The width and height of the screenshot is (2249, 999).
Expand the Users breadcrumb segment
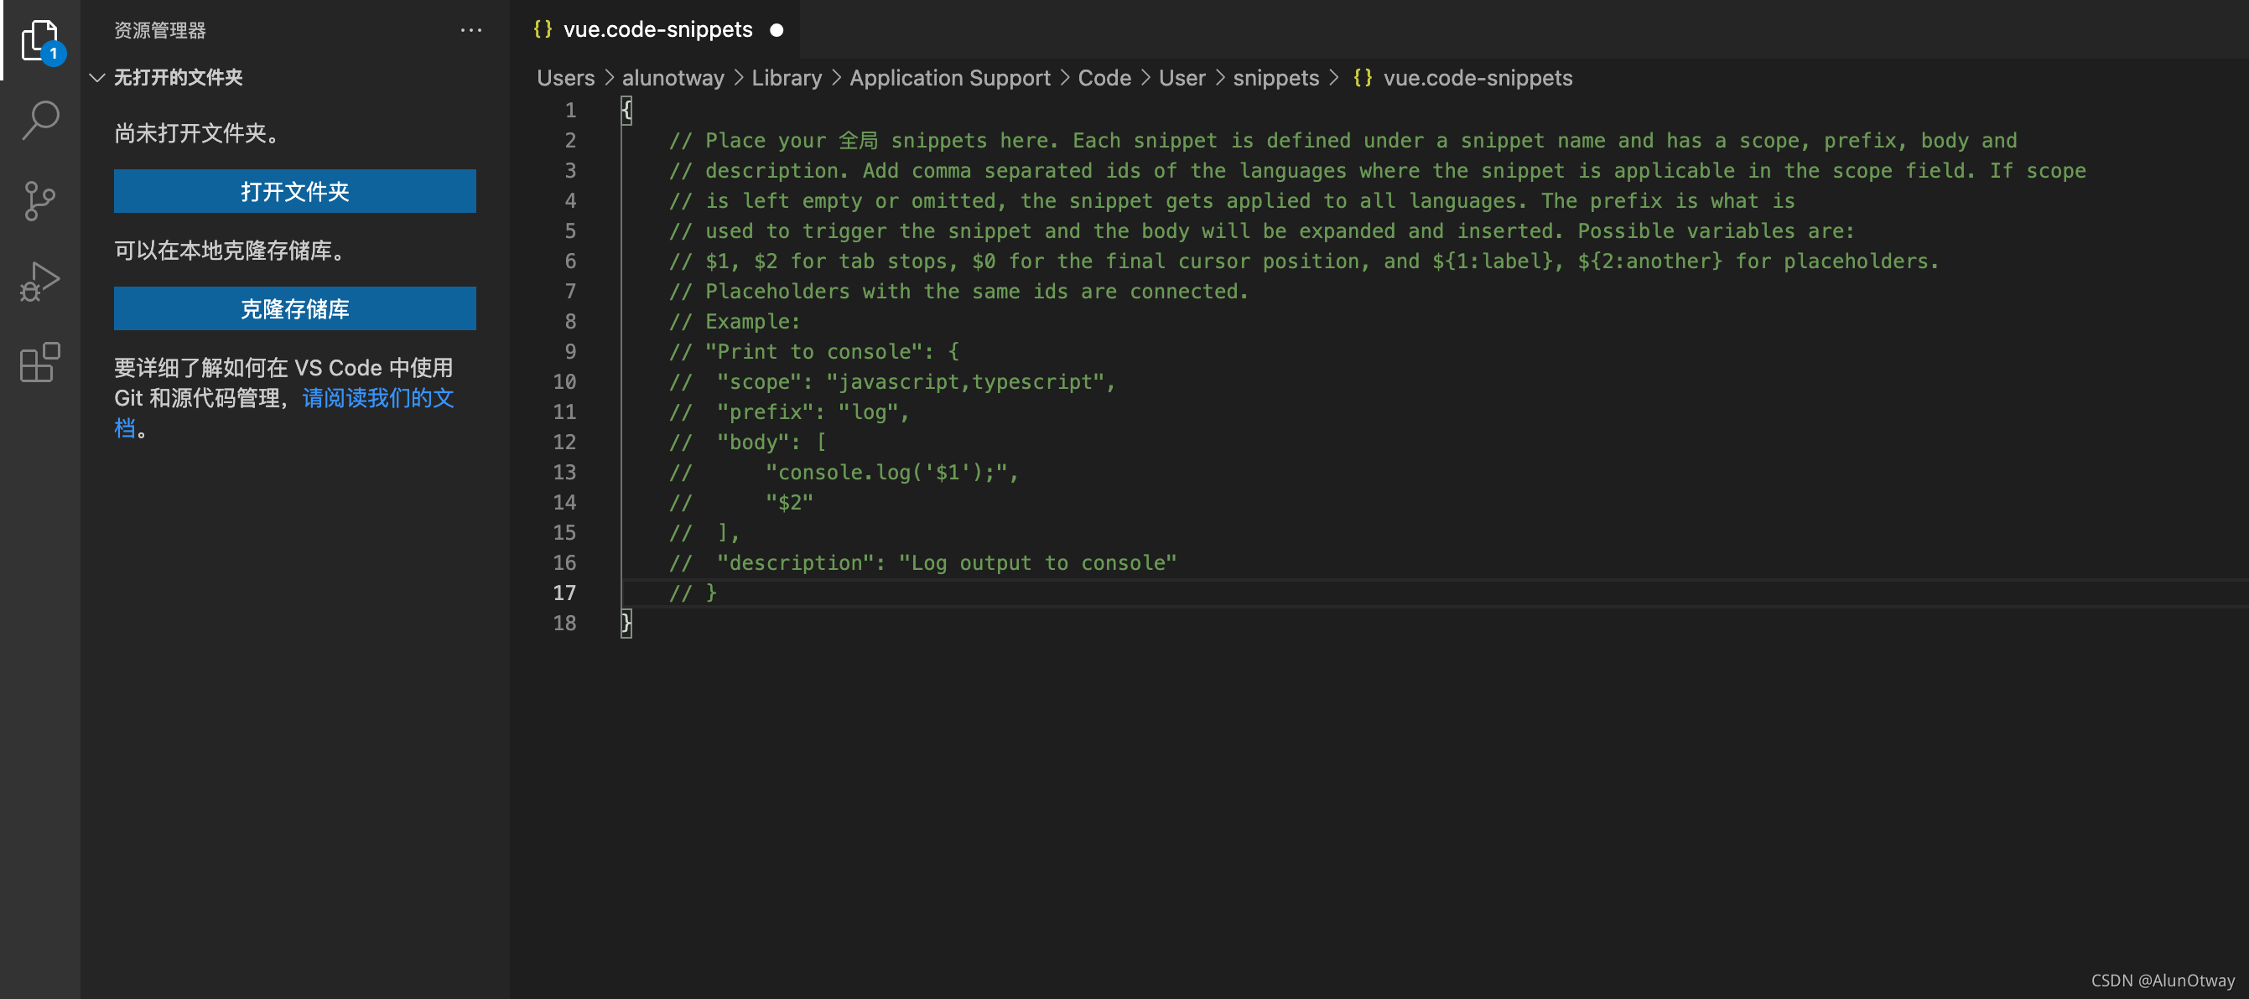(565, 78)
